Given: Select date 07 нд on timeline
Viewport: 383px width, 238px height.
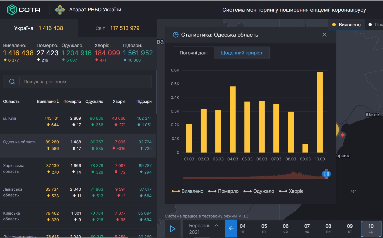Looking at the screenshot, I should coord(307,228).
